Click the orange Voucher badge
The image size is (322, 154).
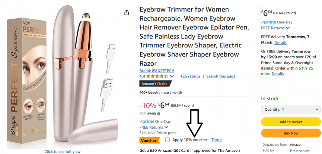[150, 140]
